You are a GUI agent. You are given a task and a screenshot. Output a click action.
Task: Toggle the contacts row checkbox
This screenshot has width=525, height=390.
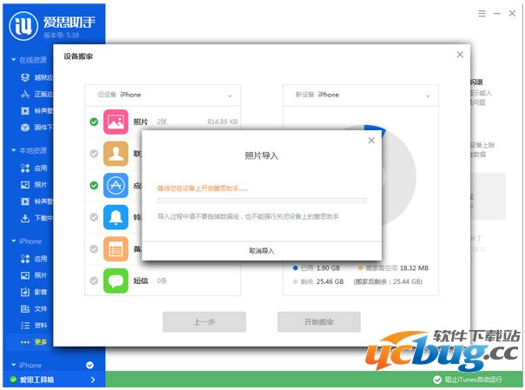pyautogui.click(x=94, y=154)
